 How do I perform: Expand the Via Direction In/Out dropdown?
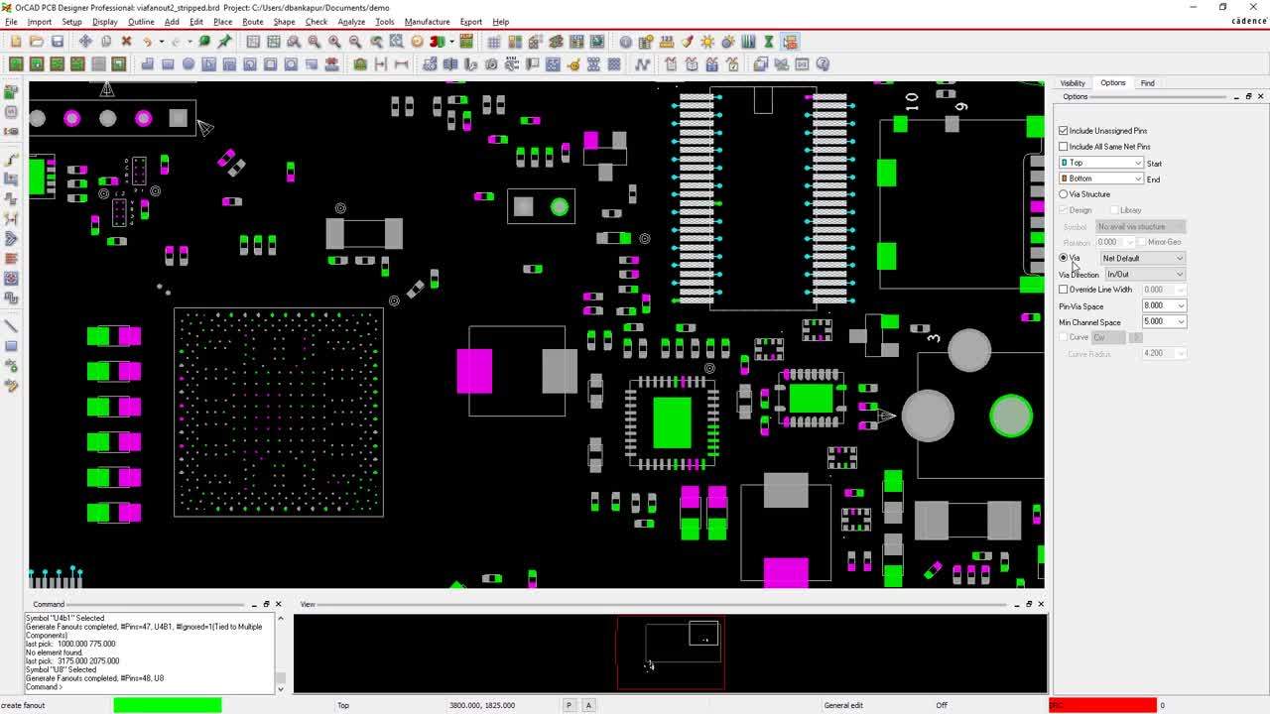(1179, 274)
